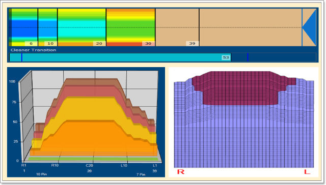Click the distance label 39 on the lane pattern

pos(192,44)
